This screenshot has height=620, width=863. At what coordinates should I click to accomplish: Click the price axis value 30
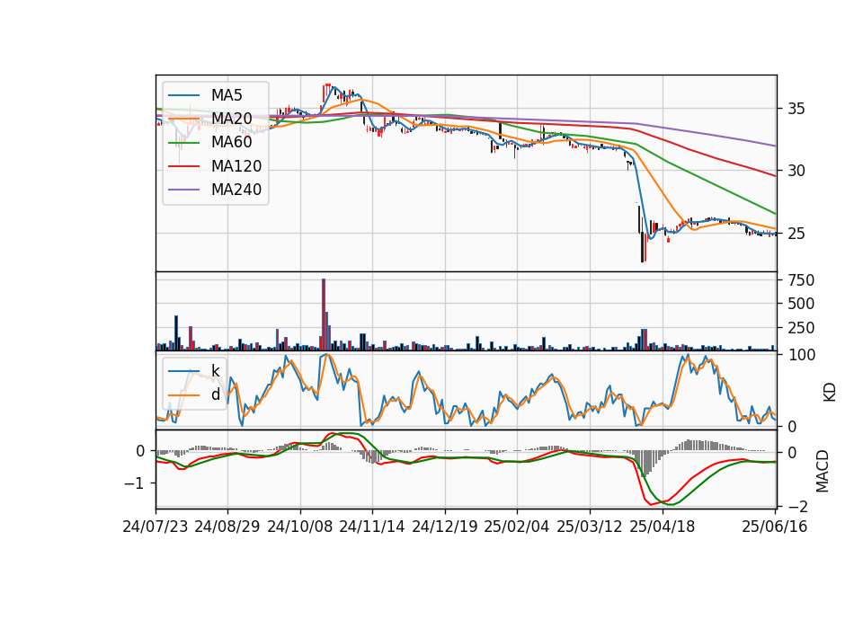796,171
